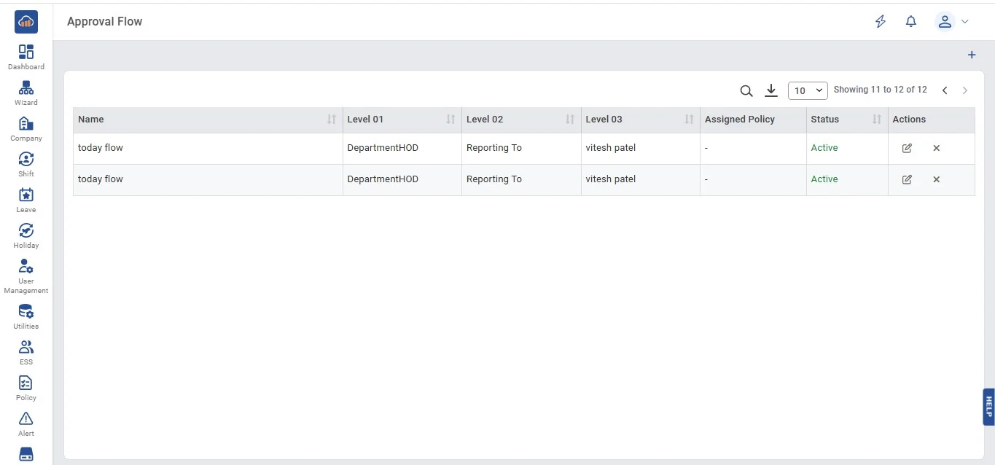Viewport: 995px width, 465px height.
Task: Click the HELP side tab
Action: (x=988, y=407)
